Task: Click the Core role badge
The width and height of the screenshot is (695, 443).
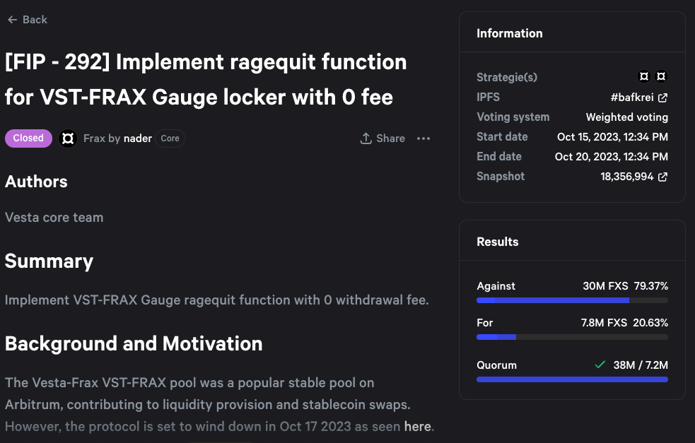Action: pyautogui.click(x=170, y=138)
